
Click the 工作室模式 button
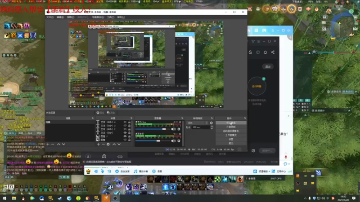click(231, 135)
